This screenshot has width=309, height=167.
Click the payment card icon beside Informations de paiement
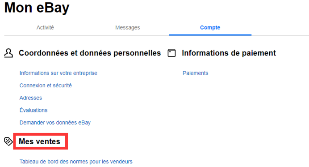click(x=171, y=53)
